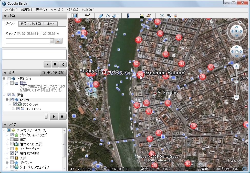Image resolution: width=250 pixels, height=173 pixels.
Task: Select the Add Polygon tool
Action: coord(101,16)
